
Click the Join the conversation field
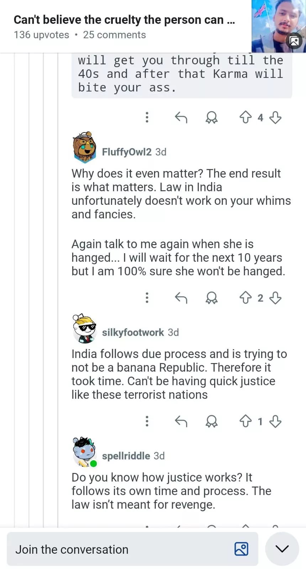click(x=121, y=549)
